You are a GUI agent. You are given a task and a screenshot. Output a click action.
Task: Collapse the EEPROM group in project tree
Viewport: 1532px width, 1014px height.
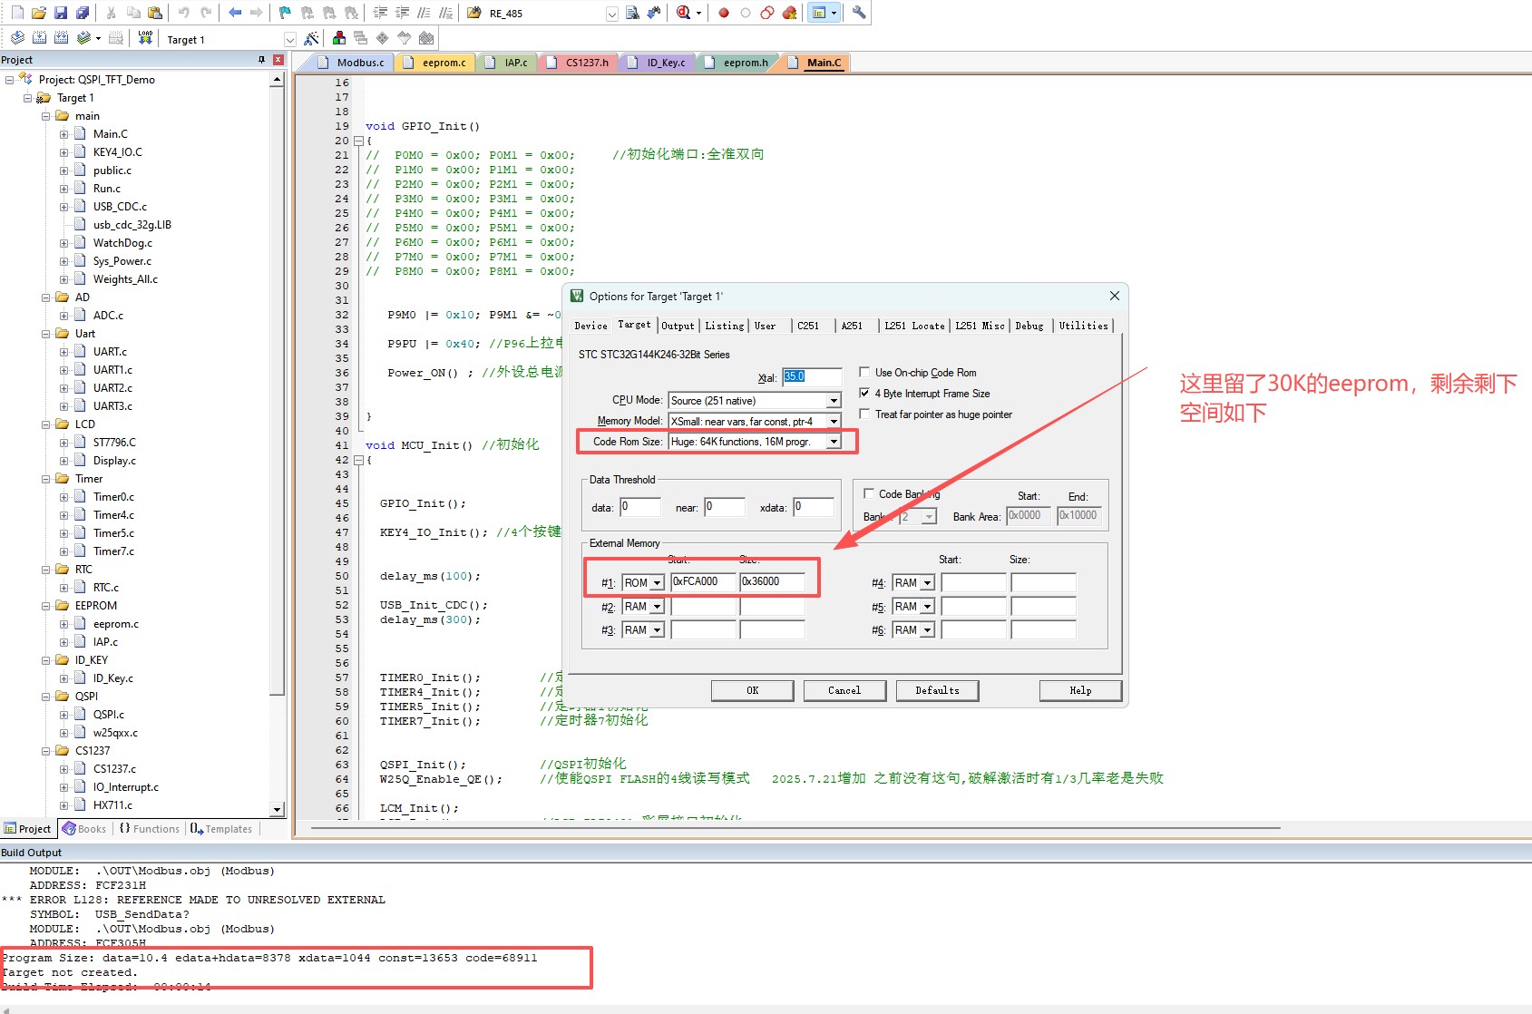pos(46,606)
